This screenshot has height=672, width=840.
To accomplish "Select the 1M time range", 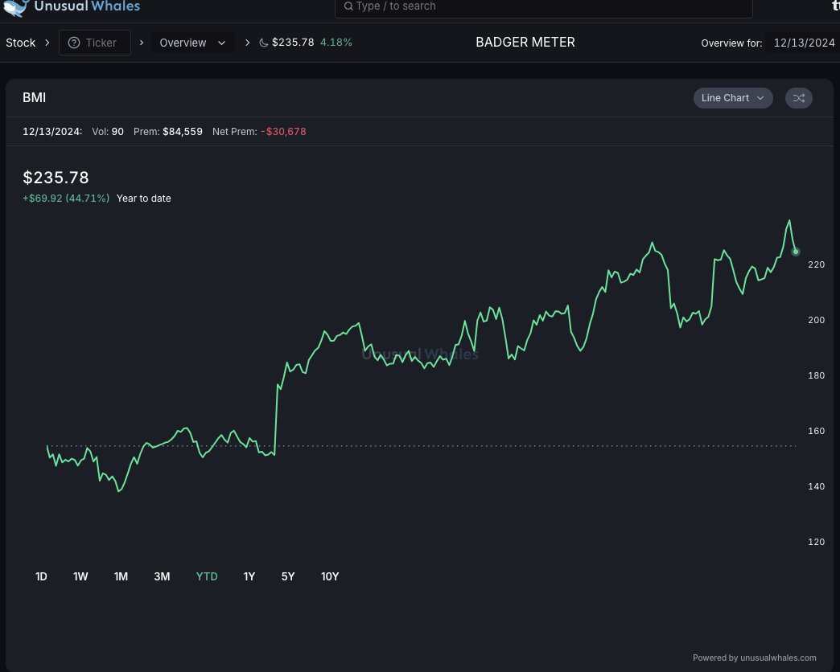I will coord(121,576).
